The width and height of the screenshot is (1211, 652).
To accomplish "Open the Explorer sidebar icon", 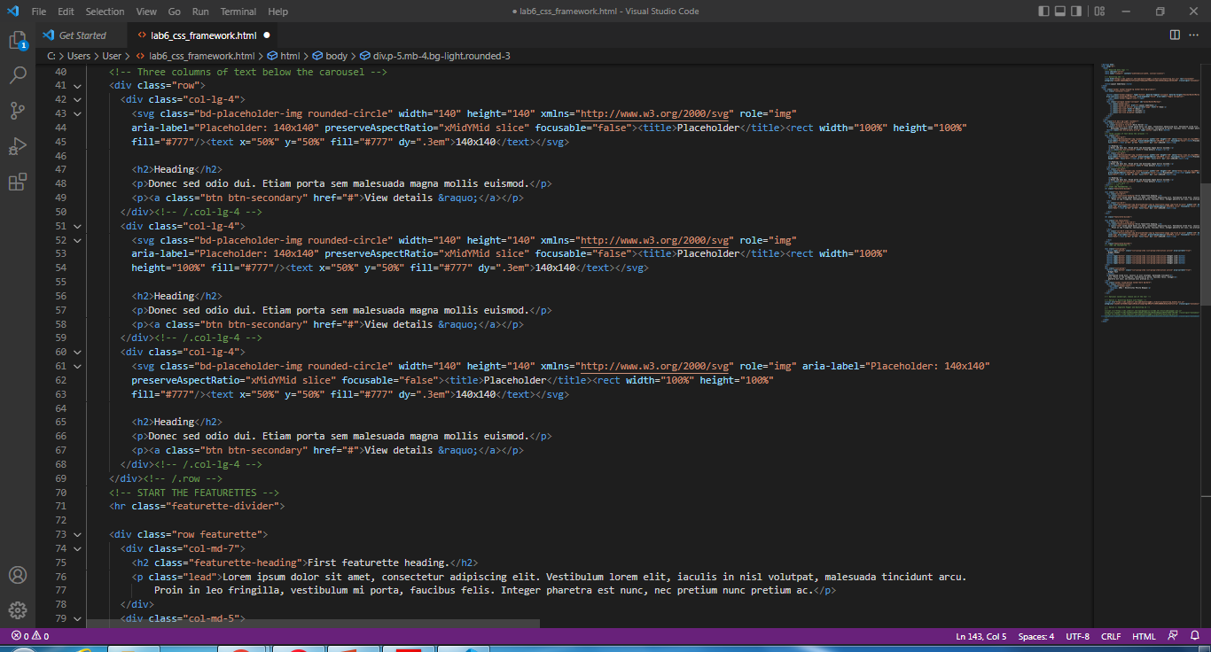I will tap(18, 40).
